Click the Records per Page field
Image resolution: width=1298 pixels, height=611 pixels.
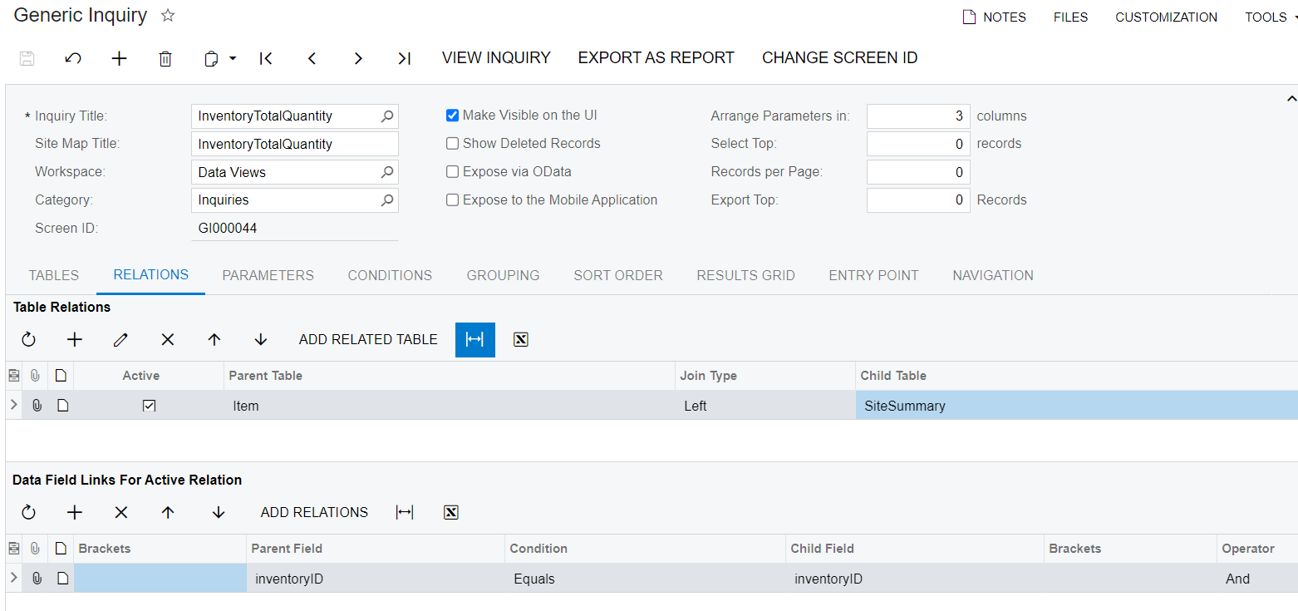coord(918,172)
